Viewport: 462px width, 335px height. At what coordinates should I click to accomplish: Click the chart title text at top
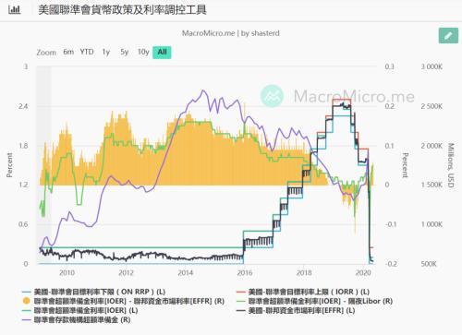coord(122,10)
